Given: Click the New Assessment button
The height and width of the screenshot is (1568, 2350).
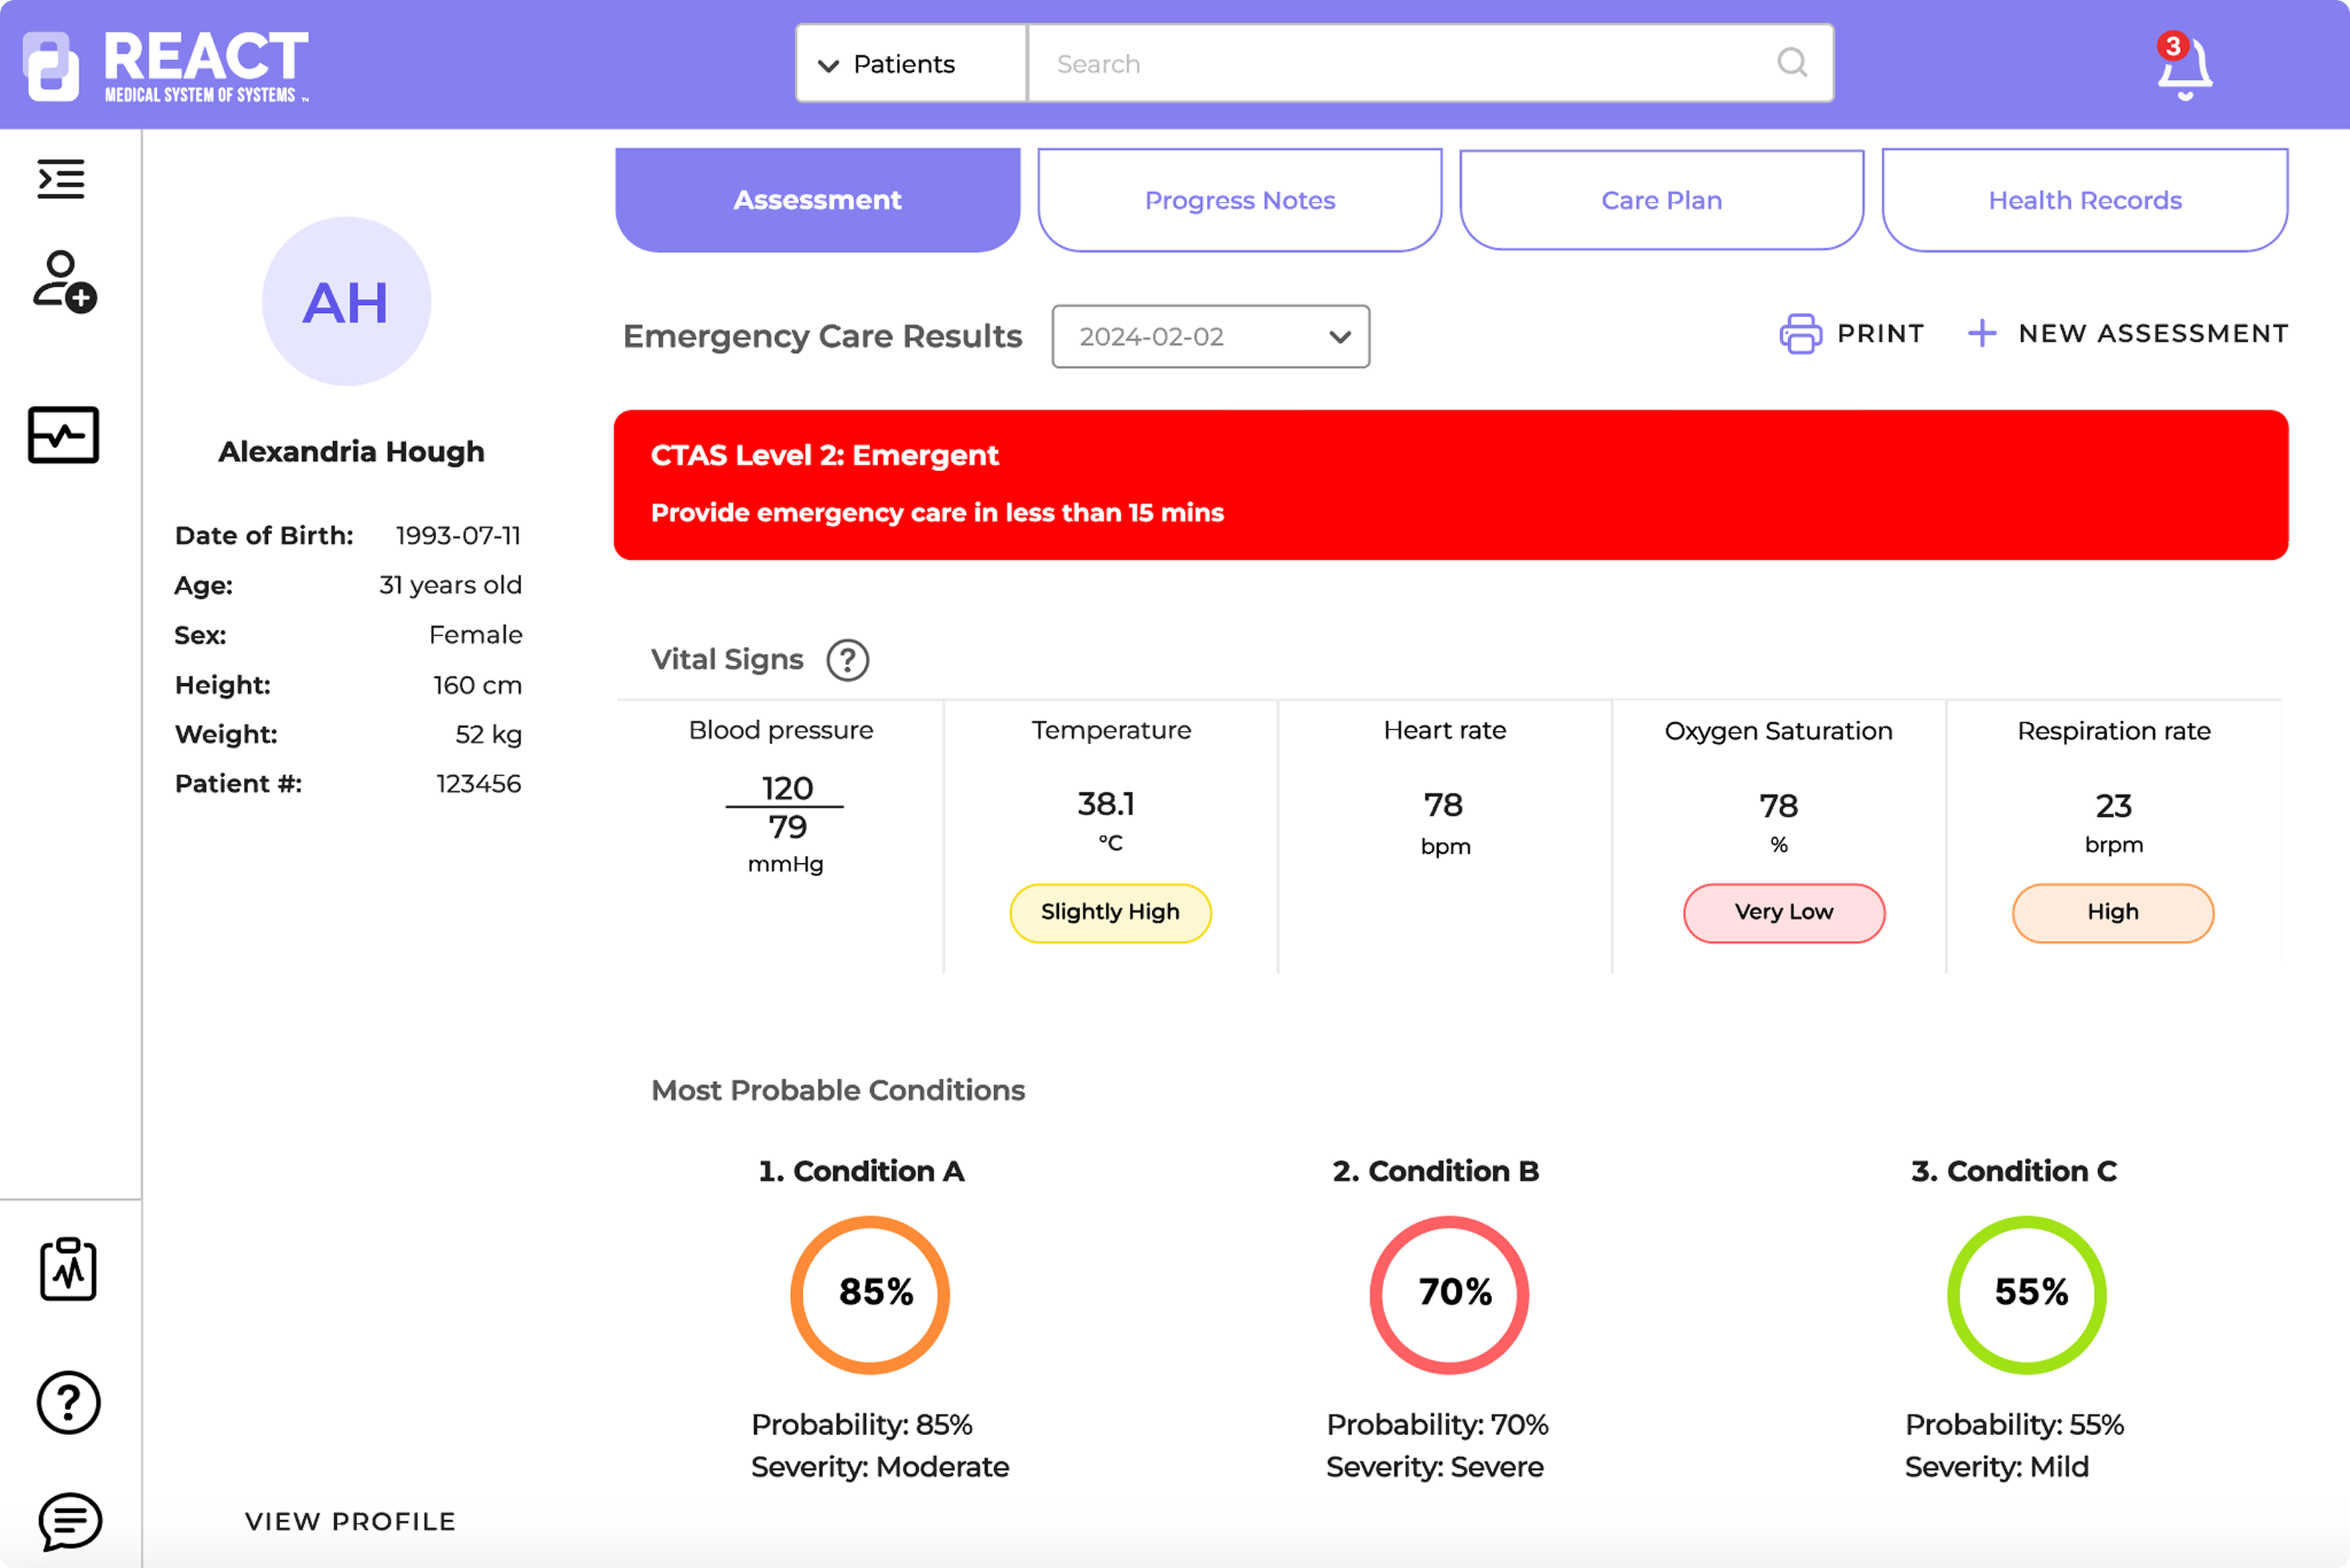Looking at the screenshot, I should [2129, 334].
